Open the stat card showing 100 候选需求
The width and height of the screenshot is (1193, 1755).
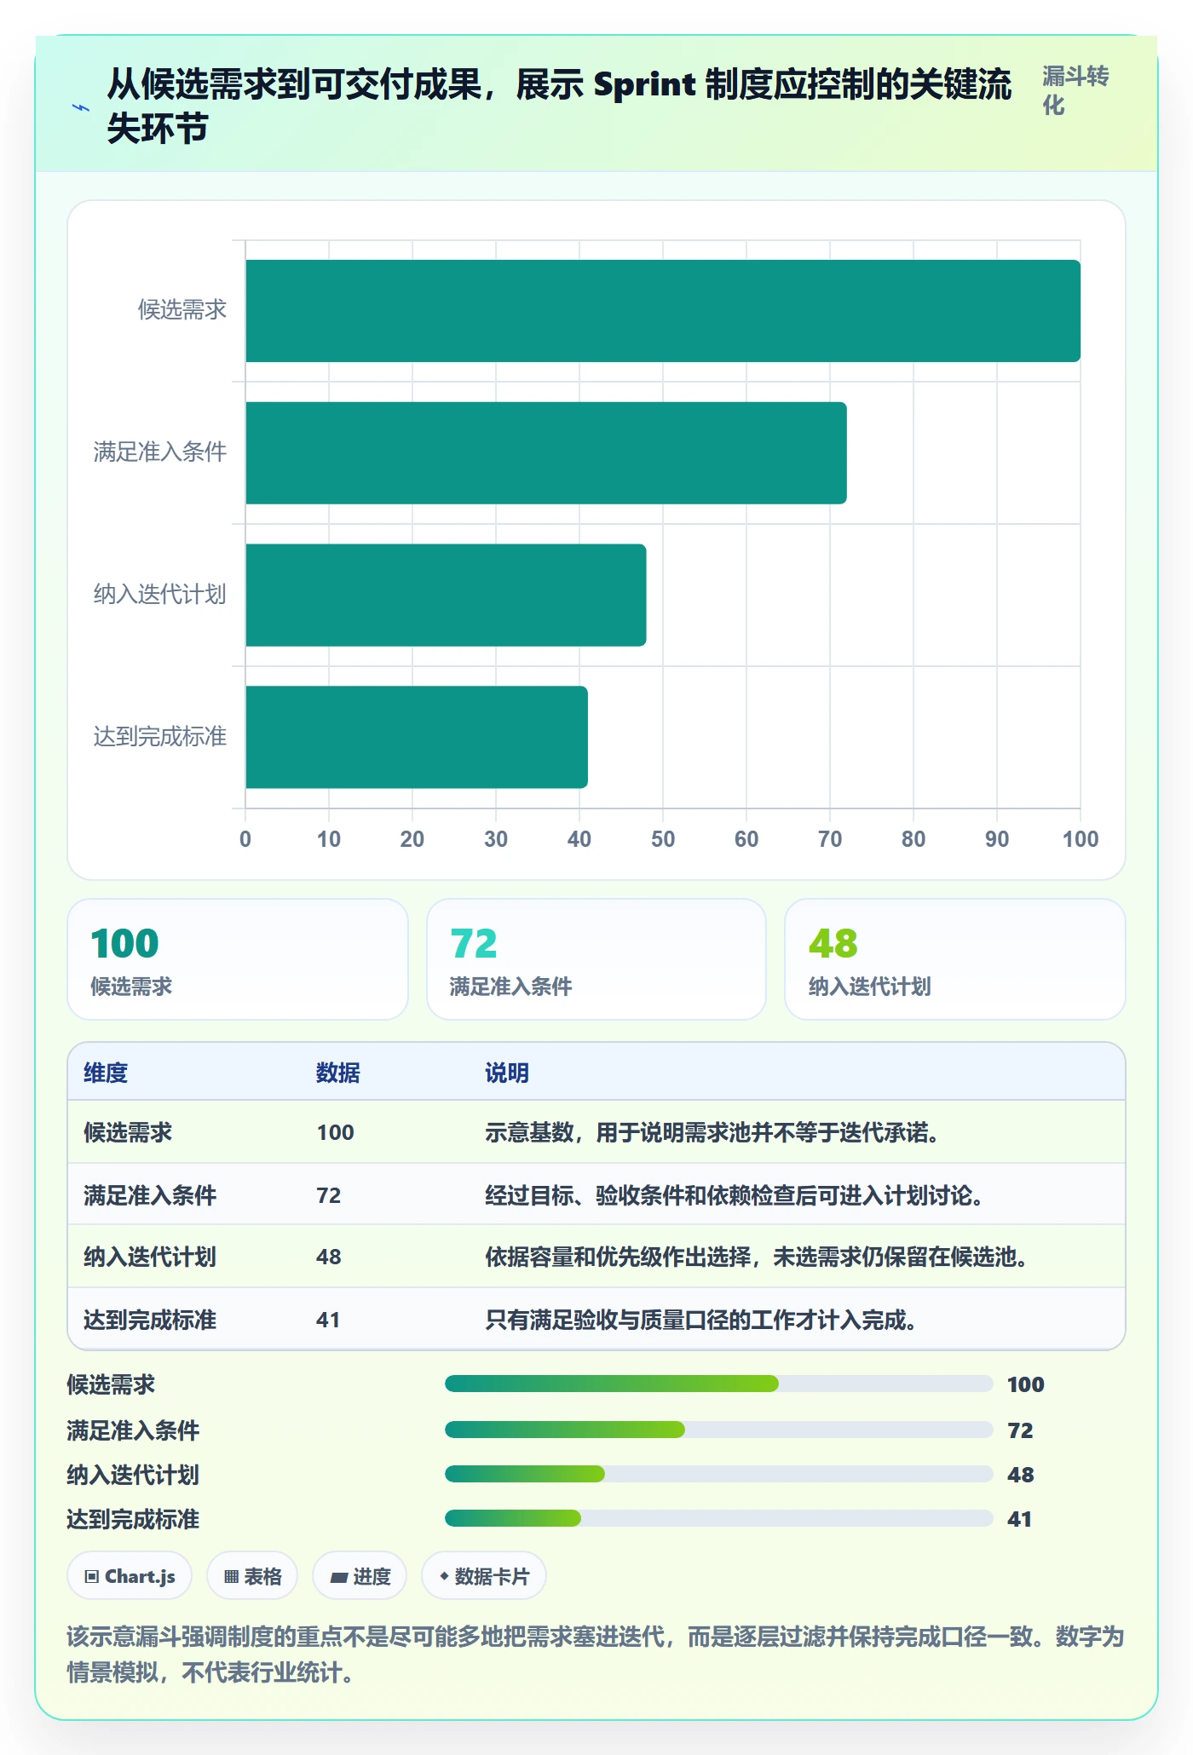tap(238, 959)
